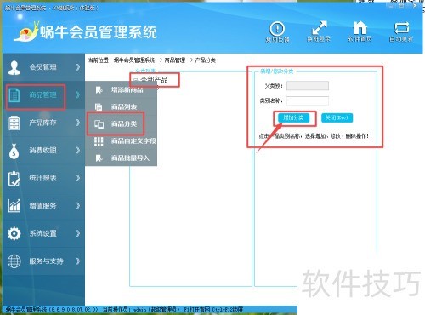Collapse the 全部产品 tree node box
The image size is (425, 315).
coord(136,80)
